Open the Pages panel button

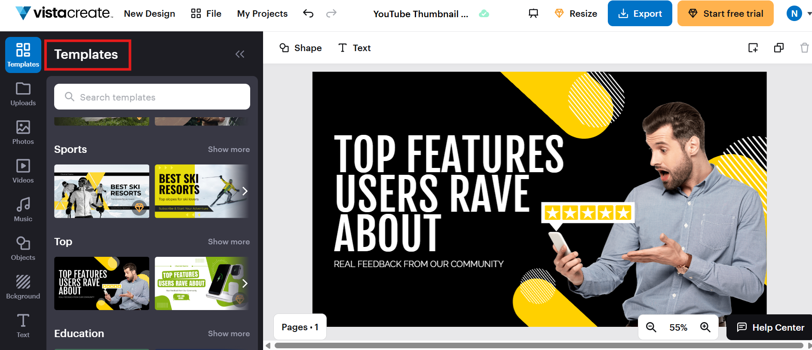pyautogui.click(x=300, y=327)
